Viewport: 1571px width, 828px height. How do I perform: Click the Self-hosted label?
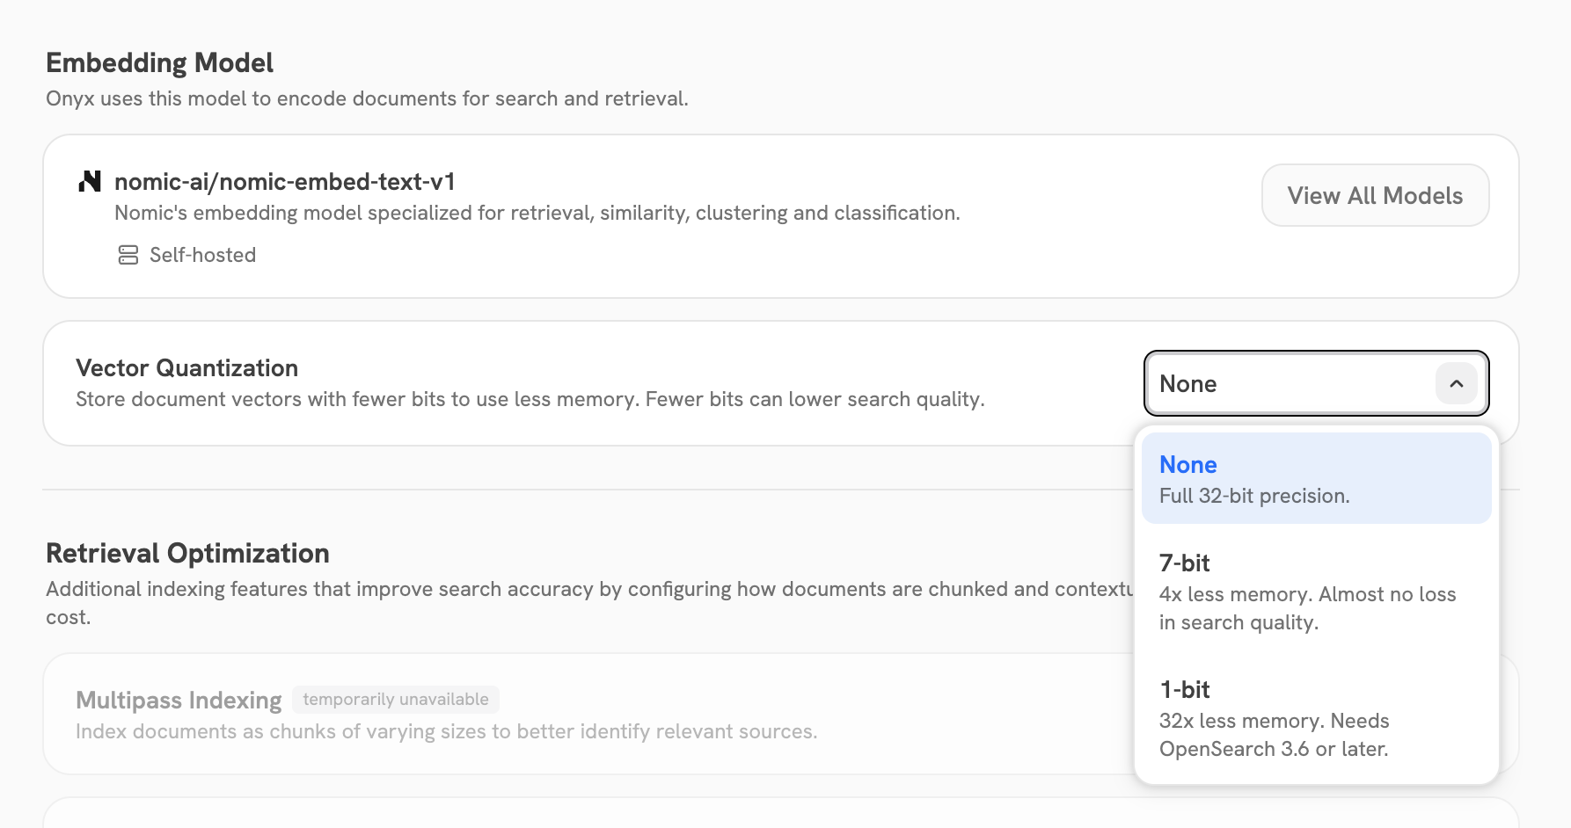click(203, 255)
